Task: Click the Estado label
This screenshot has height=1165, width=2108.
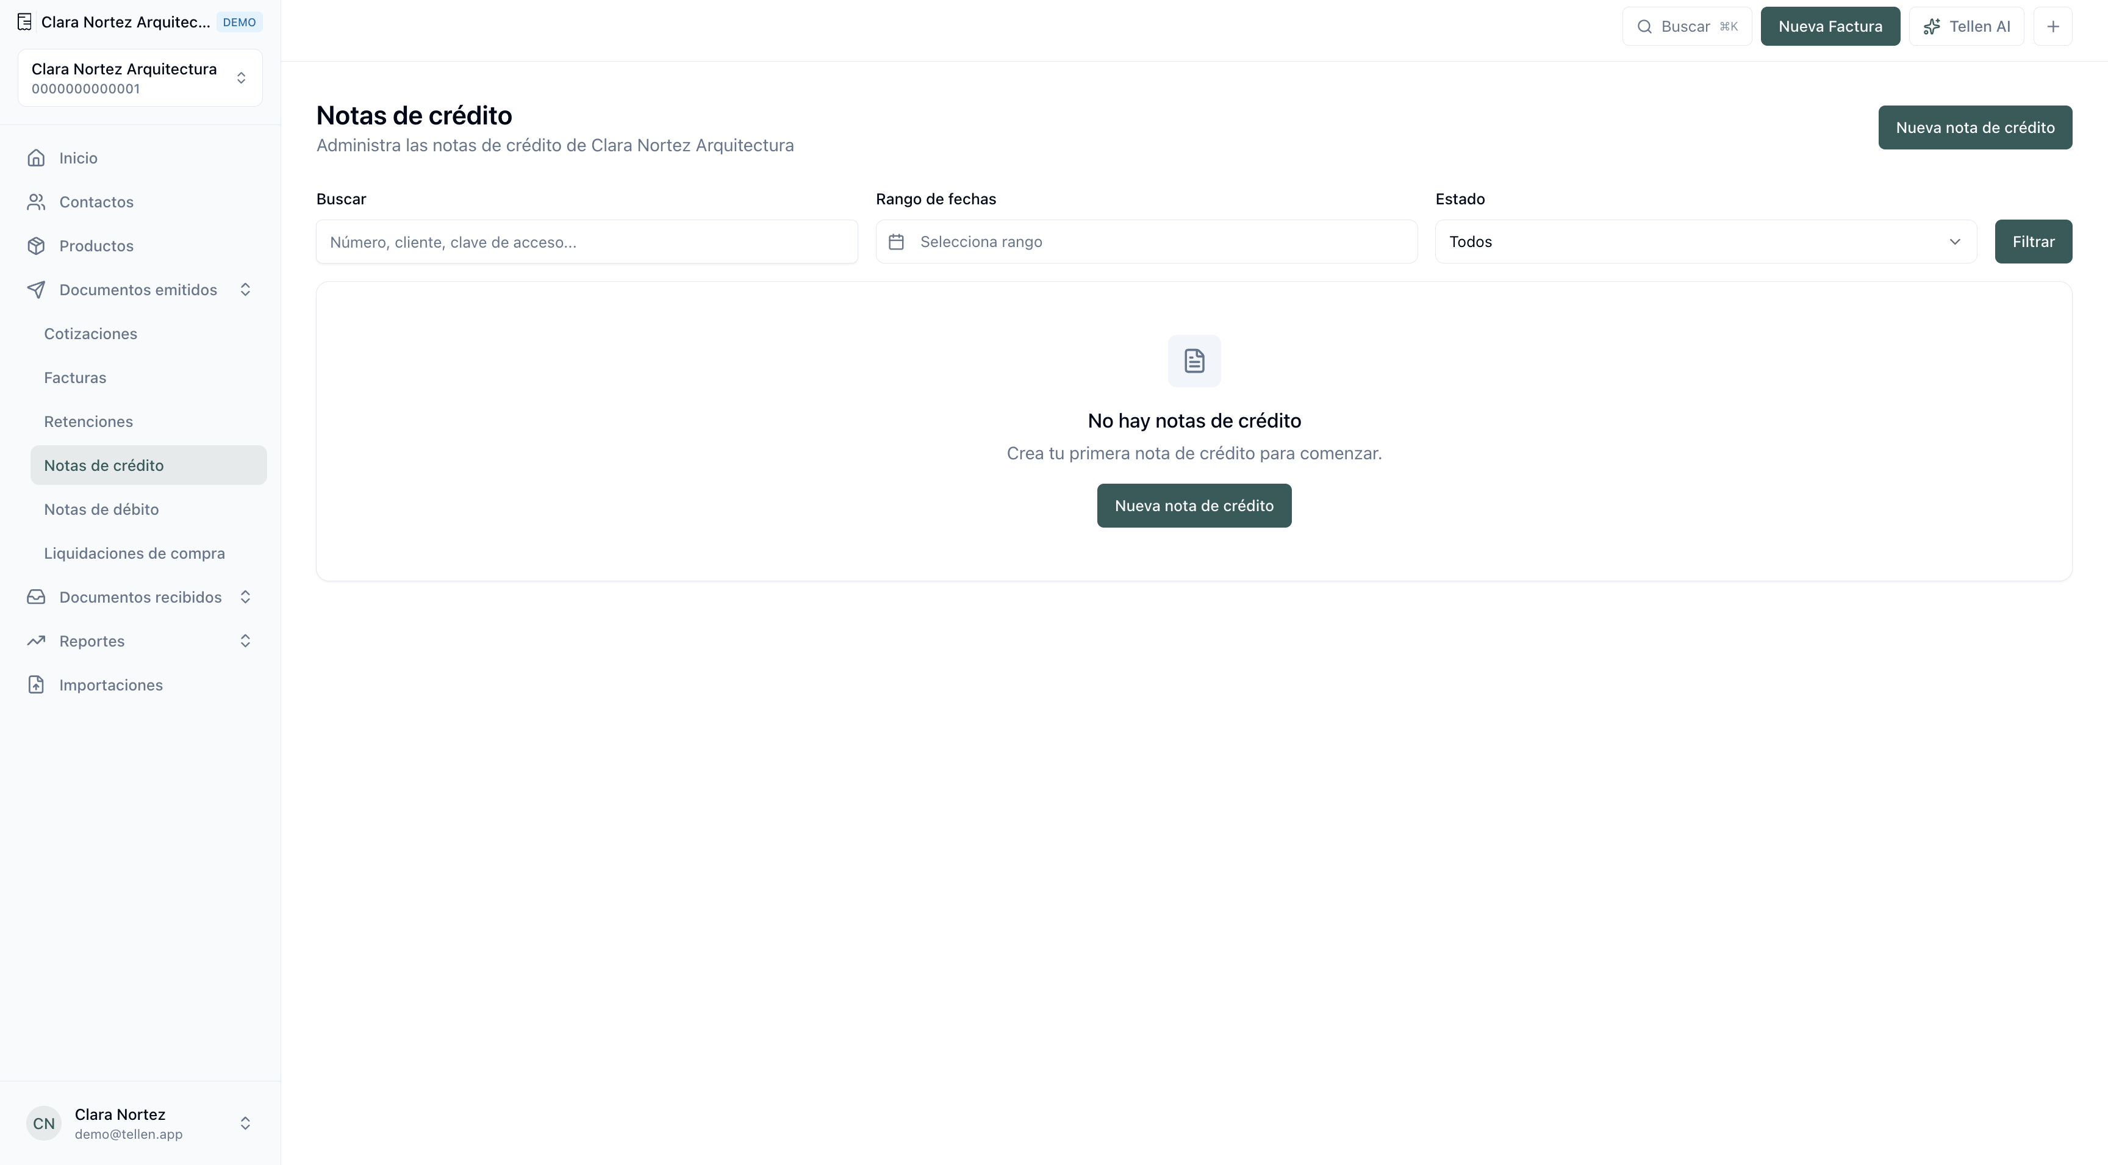Action: [1460, 199]
